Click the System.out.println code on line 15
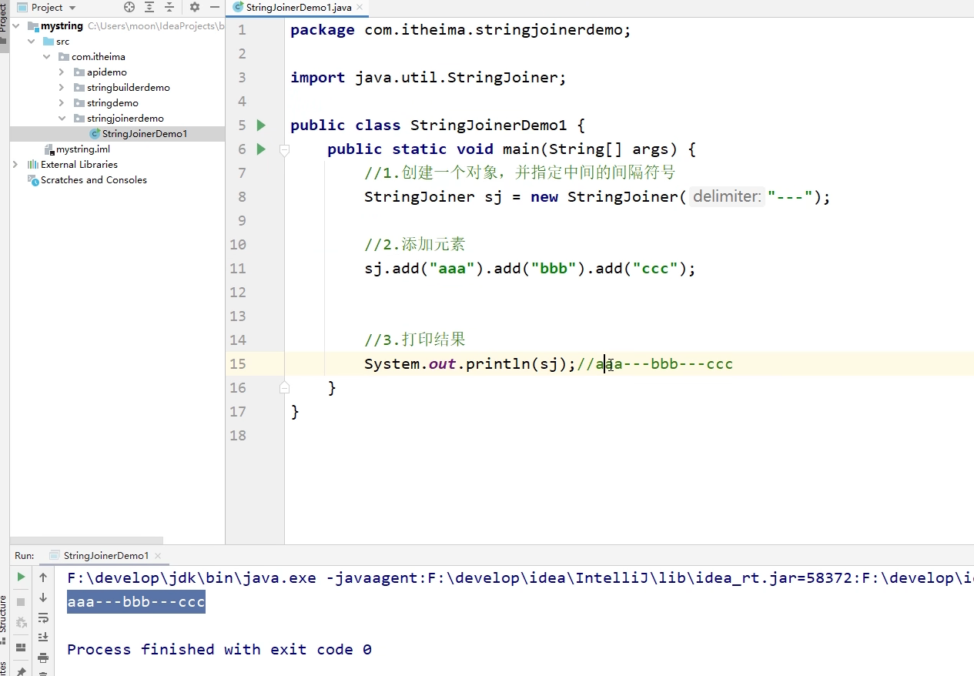This screenshot has height=676, width=974. coord(470,363)
